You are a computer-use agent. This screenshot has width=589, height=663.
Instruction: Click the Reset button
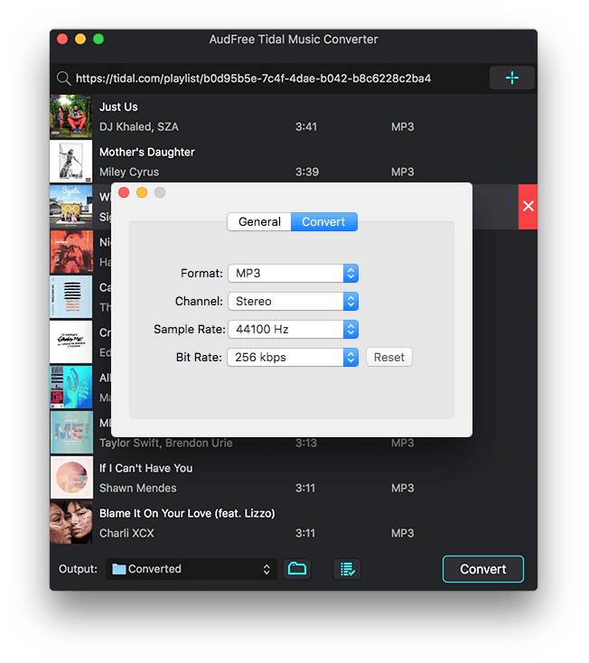389,358
